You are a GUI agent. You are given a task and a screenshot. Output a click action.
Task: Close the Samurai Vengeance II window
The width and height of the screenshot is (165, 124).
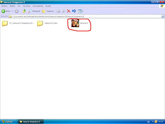click(162, 2)
